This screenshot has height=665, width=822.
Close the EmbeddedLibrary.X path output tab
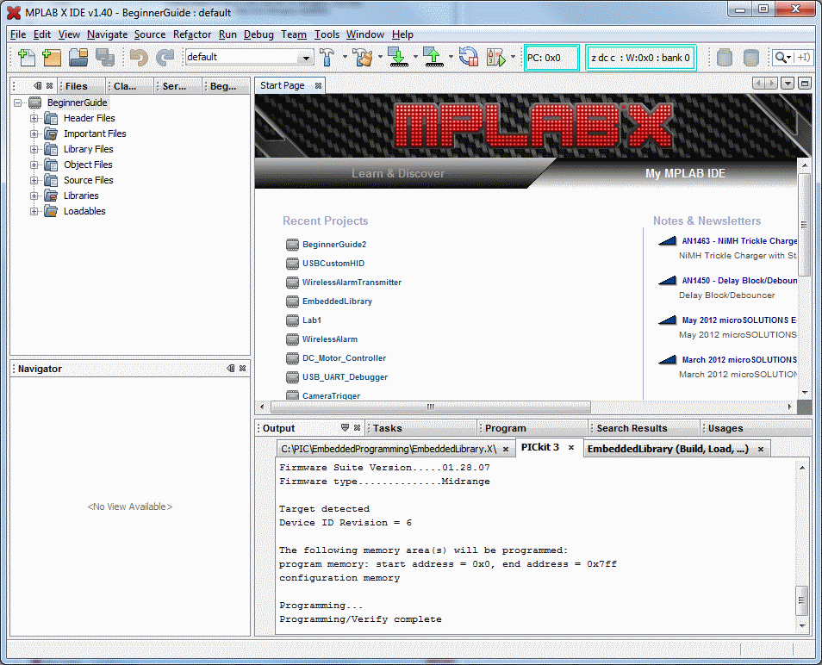click(x=506, y=450)
